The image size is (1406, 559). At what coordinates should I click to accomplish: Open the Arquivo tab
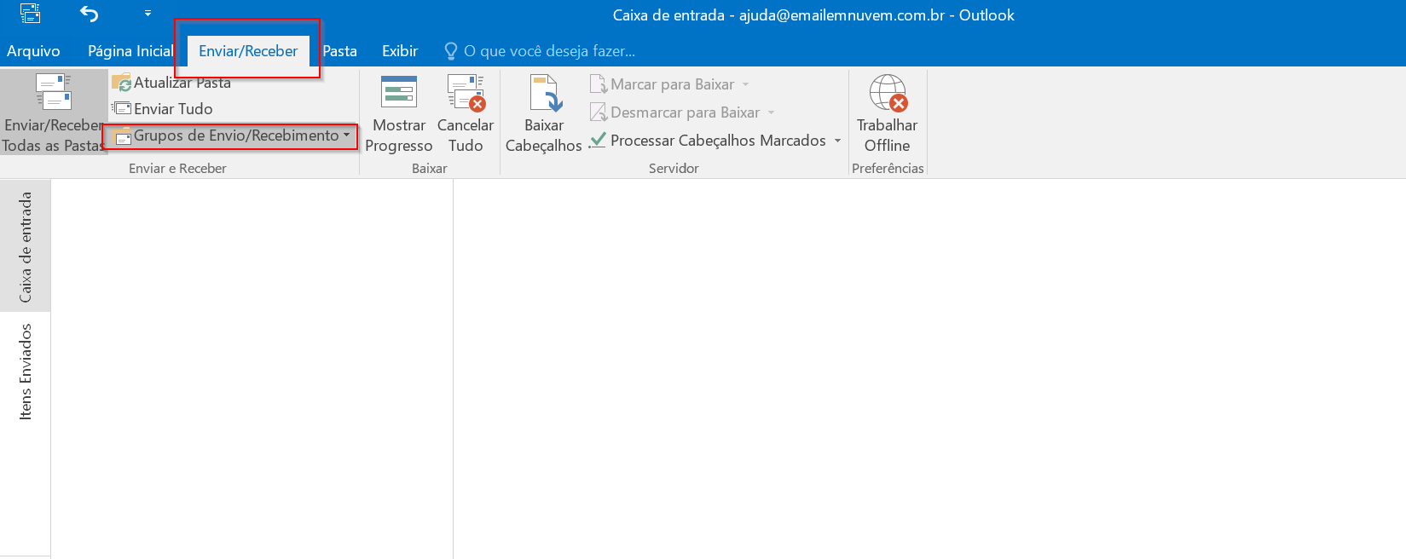pyautogui.click(x=33, y=51)
